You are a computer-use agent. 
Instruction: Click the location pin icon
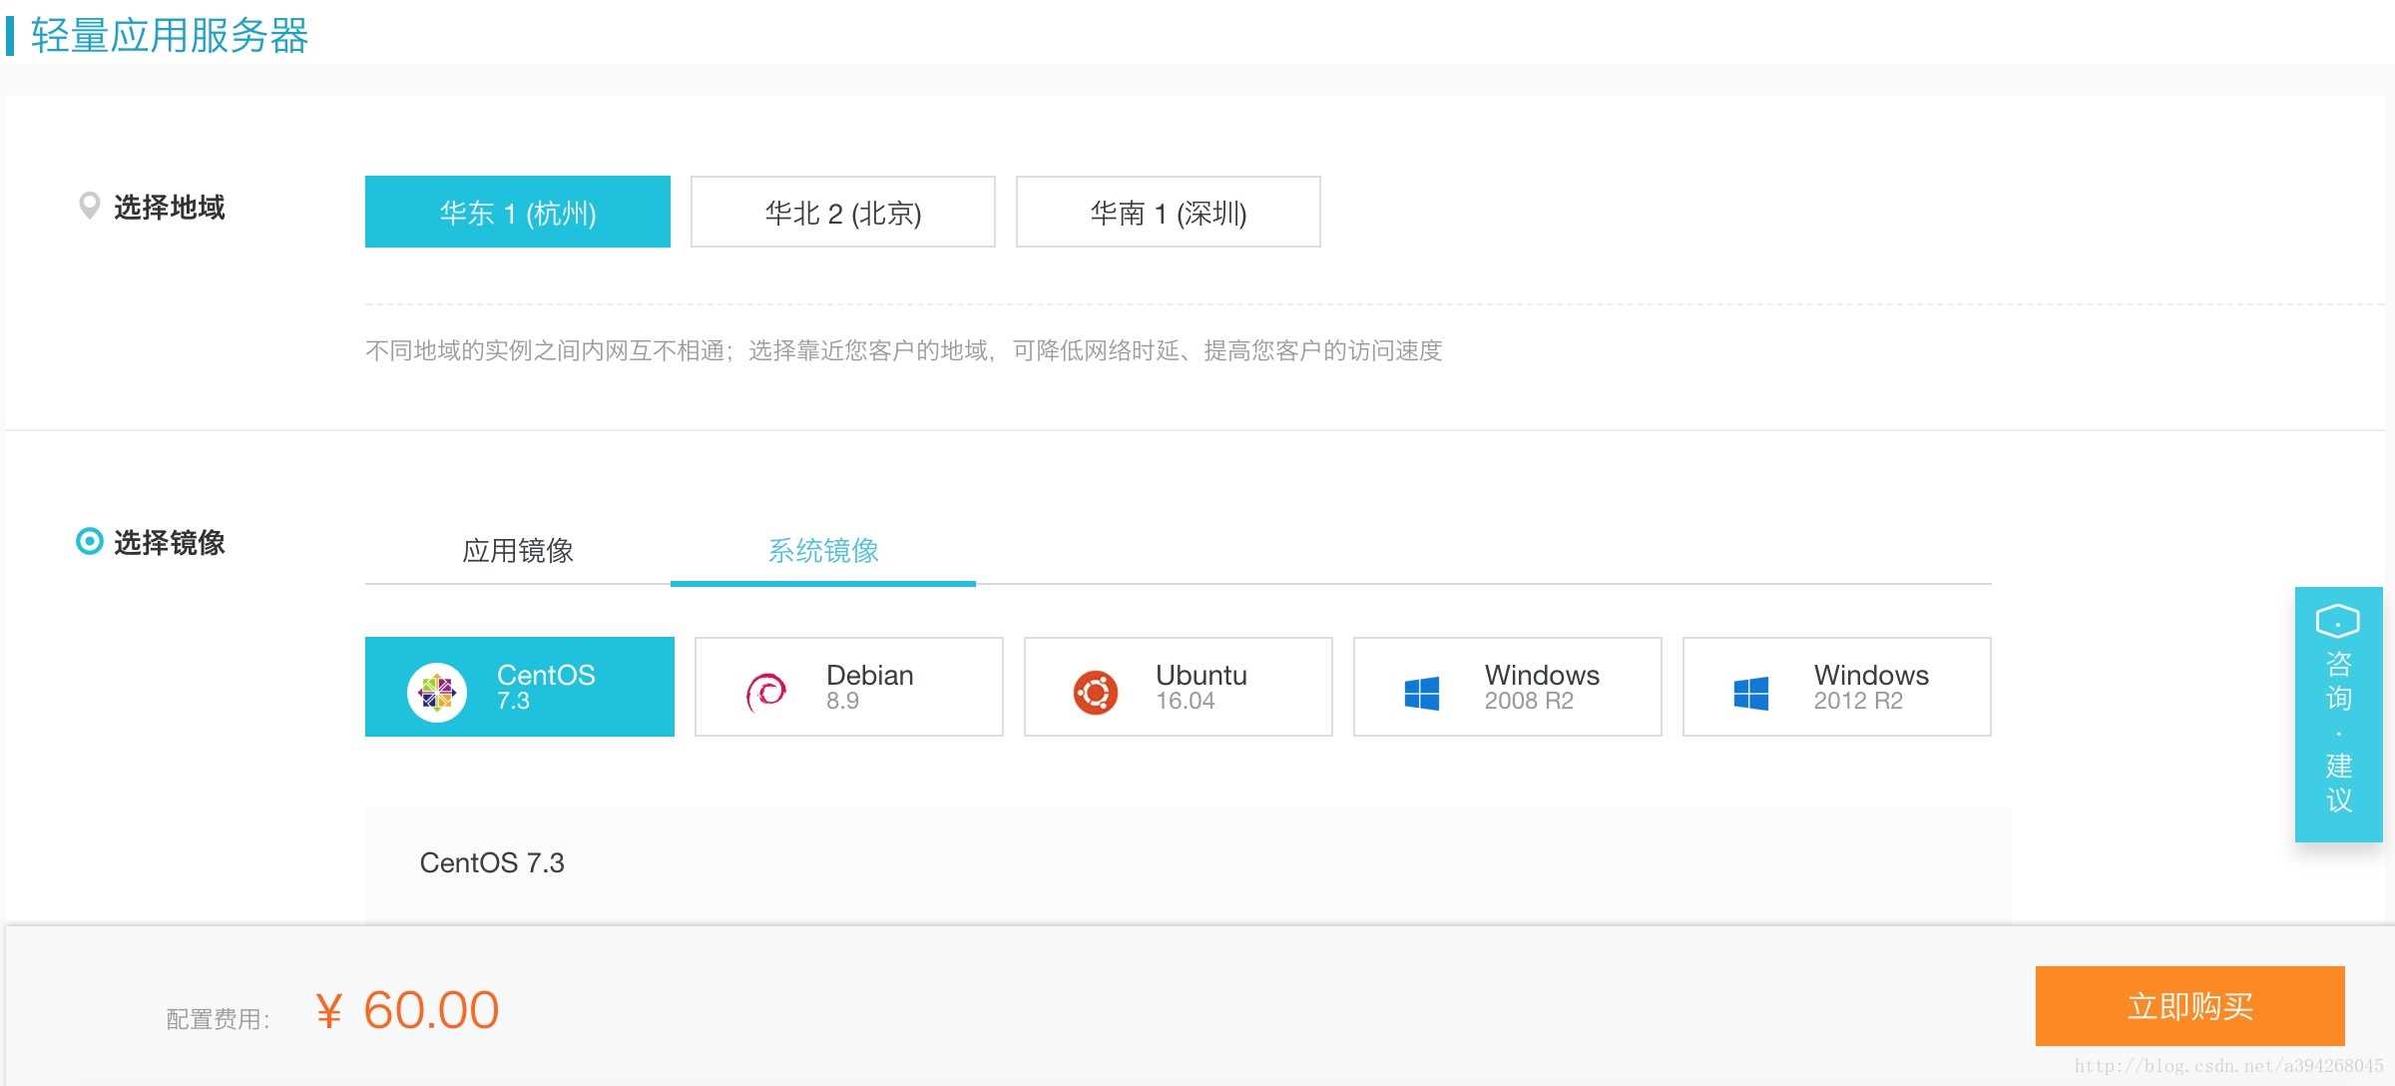pos(89,206)
